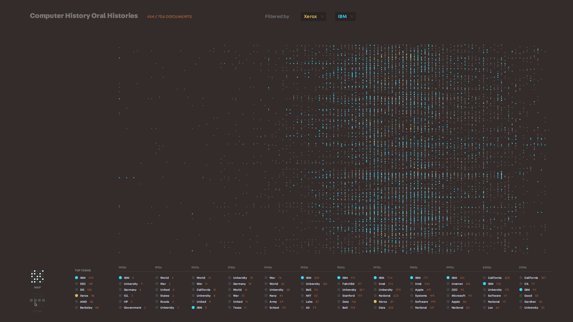The height and width of the screenshot is (322, 573).
Task: Toggle the yellow Xerox dot in Top Terms
Action: pos(77,296)
